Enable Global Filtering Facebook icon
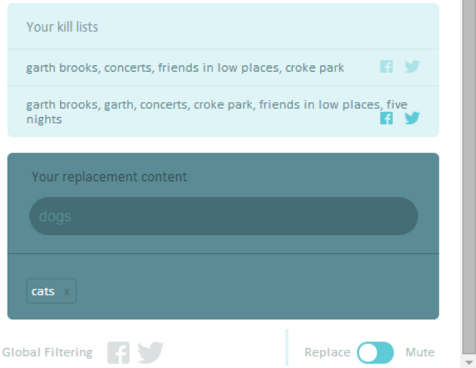Image resolution: width=476 pixels, height=368 pixels. point(119,353)
